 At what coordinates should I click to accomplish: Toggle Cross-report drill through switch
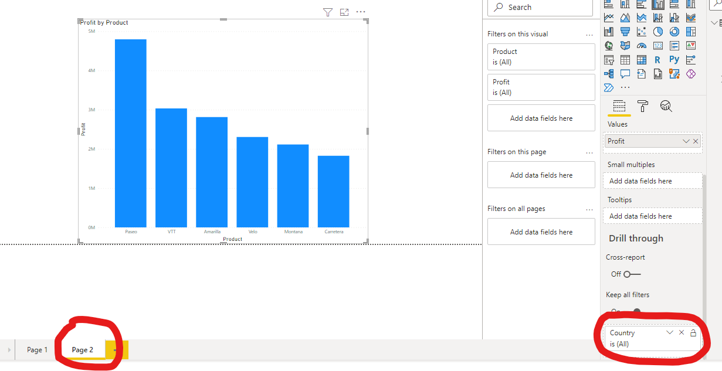(x=632, y=274)
